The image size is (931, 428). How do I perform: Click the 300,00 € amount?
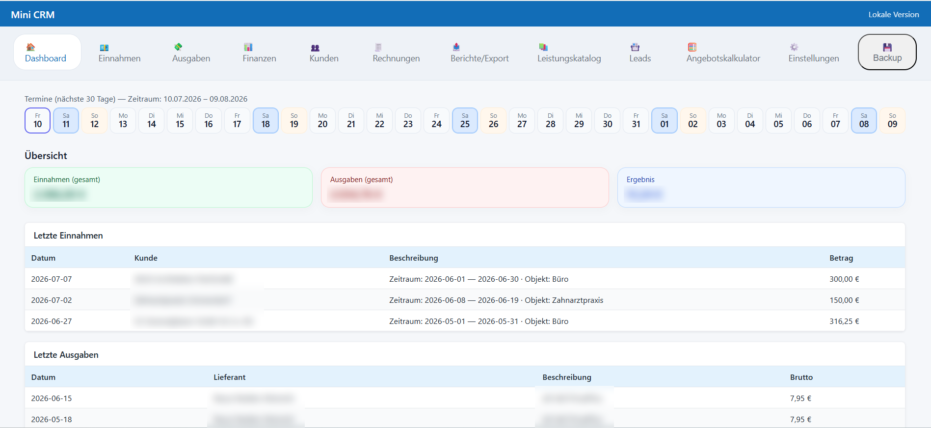(844, 279)
